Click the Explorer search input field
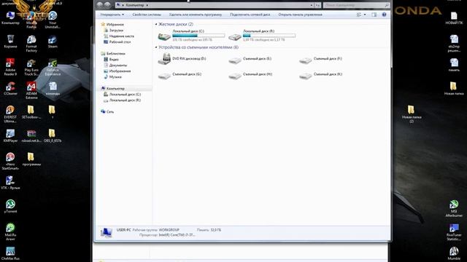The height and width of the screenshot is (262, 467). 356,5
